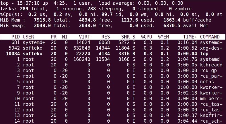The width and height of the screenshot is (226, 124).
Task: Click the systemd command of PID 1
Action: click(x=210, y=59)
